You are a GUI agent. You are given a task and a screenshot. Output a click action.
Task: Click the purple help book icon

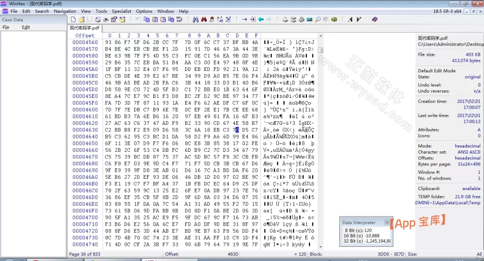tap(374, 19)
